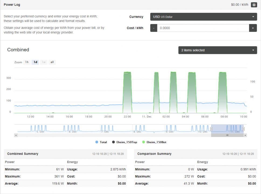The width and height of the screenshot is (261, 194).
Task: Click the blue Total legend color dot
Action: (97, 142)
